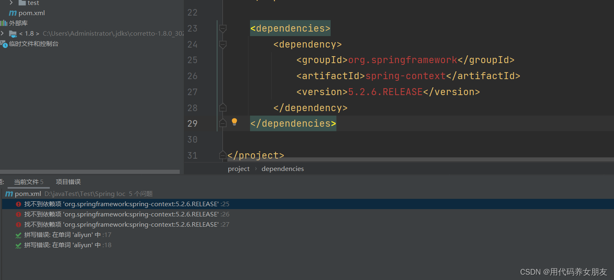This screenshot has width=614, height=280.
Task: Click the corretto JDK path text
Action: tap(114, 34)
